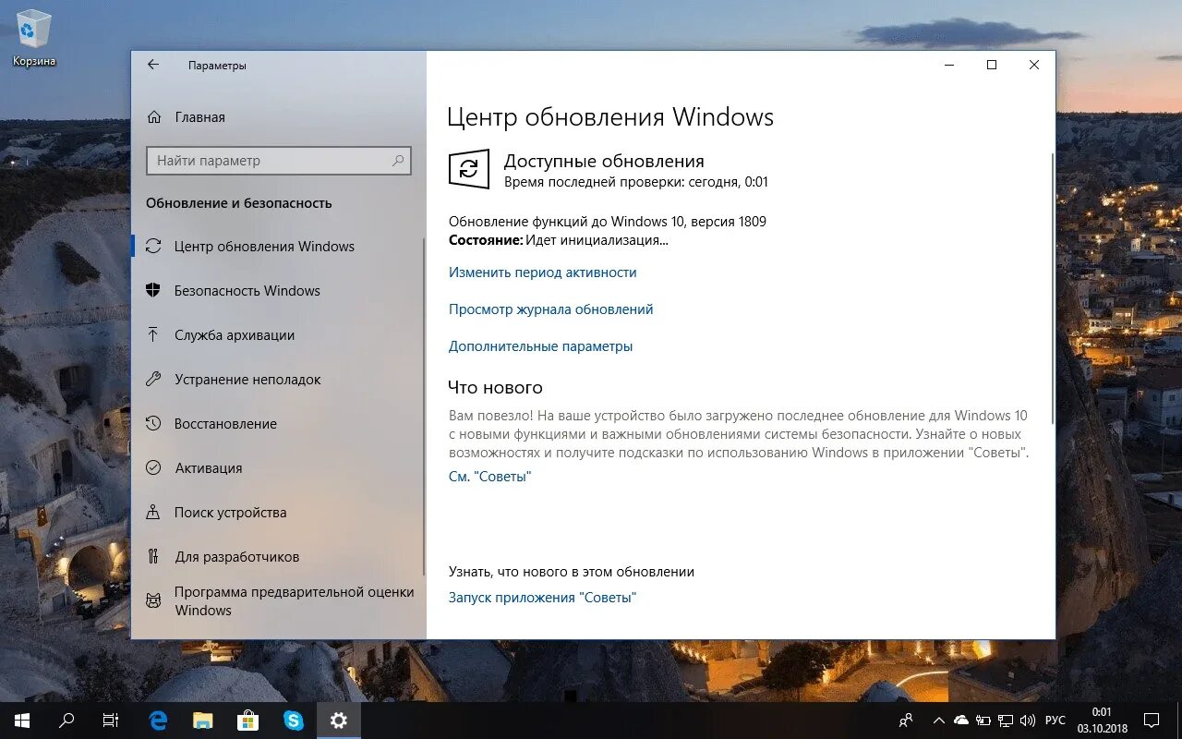This screenshot has width=1182, height=739.
Task: Click the OneDrive cloud tray icon
Action: click(961, 721)
